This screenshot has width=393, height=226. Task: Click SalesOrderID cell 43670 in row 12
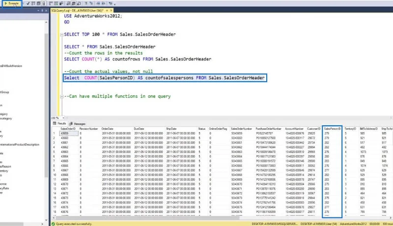tap(69, 184)
